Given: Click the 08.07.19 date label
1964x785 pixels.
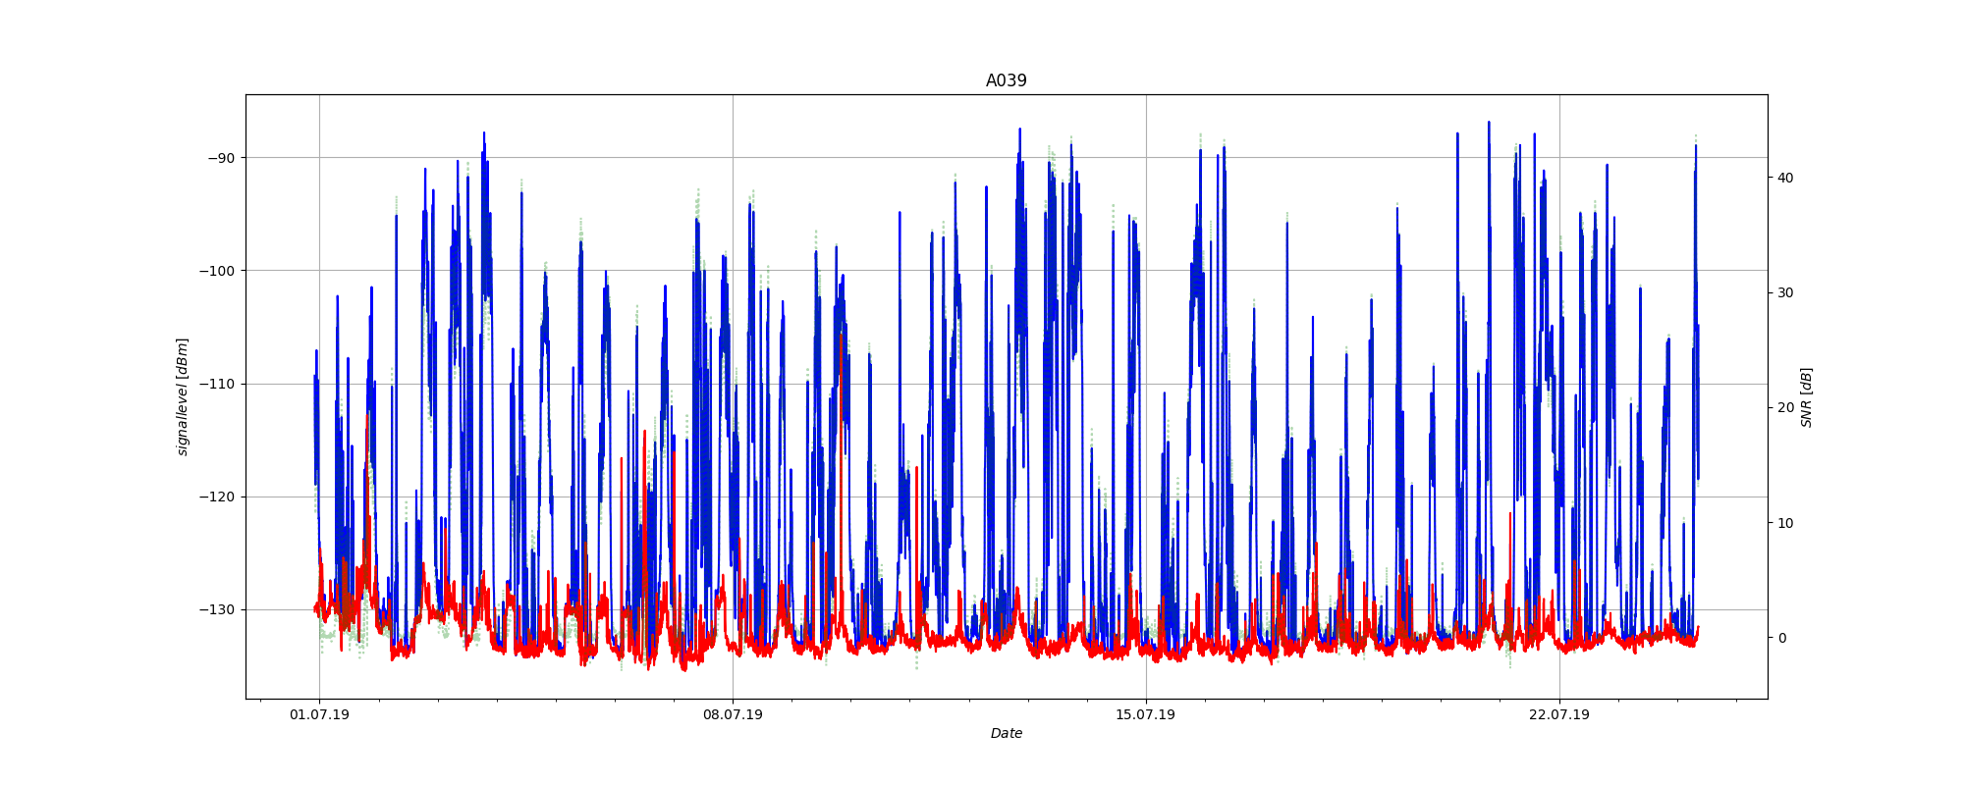Looking at the screenshot, I should tap(733, 714).
